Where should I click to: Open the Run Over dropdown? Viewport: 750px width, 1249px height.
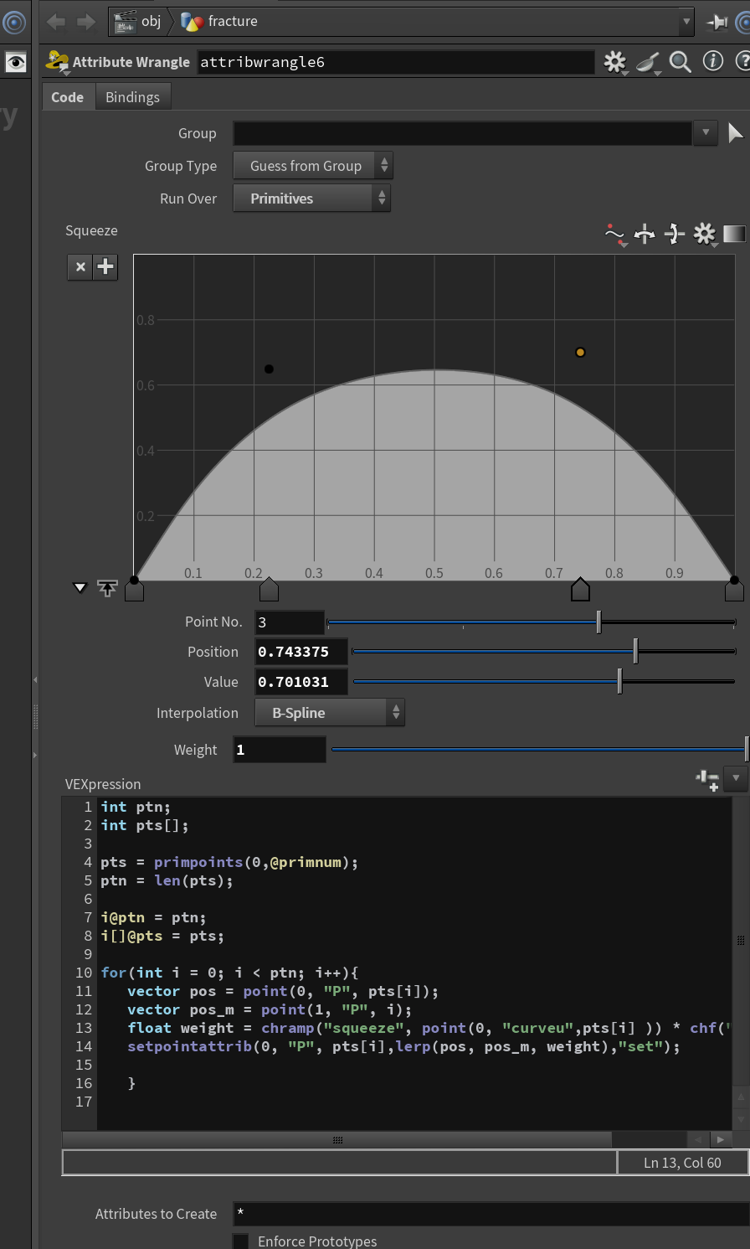click(311, 199)
